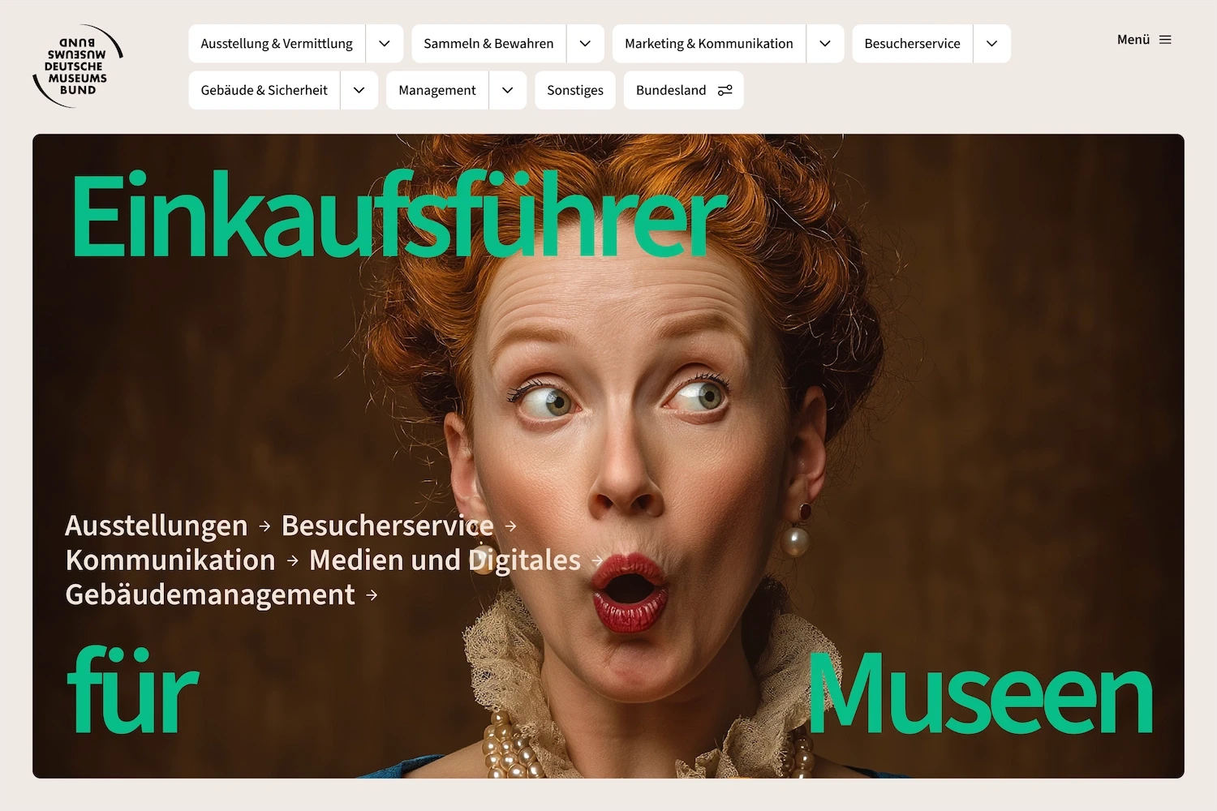Image resolution: width=1217 pixels, height=811 pixels.
Task: Click the arrow beside Besucherservice hero link
Action: 511,526
